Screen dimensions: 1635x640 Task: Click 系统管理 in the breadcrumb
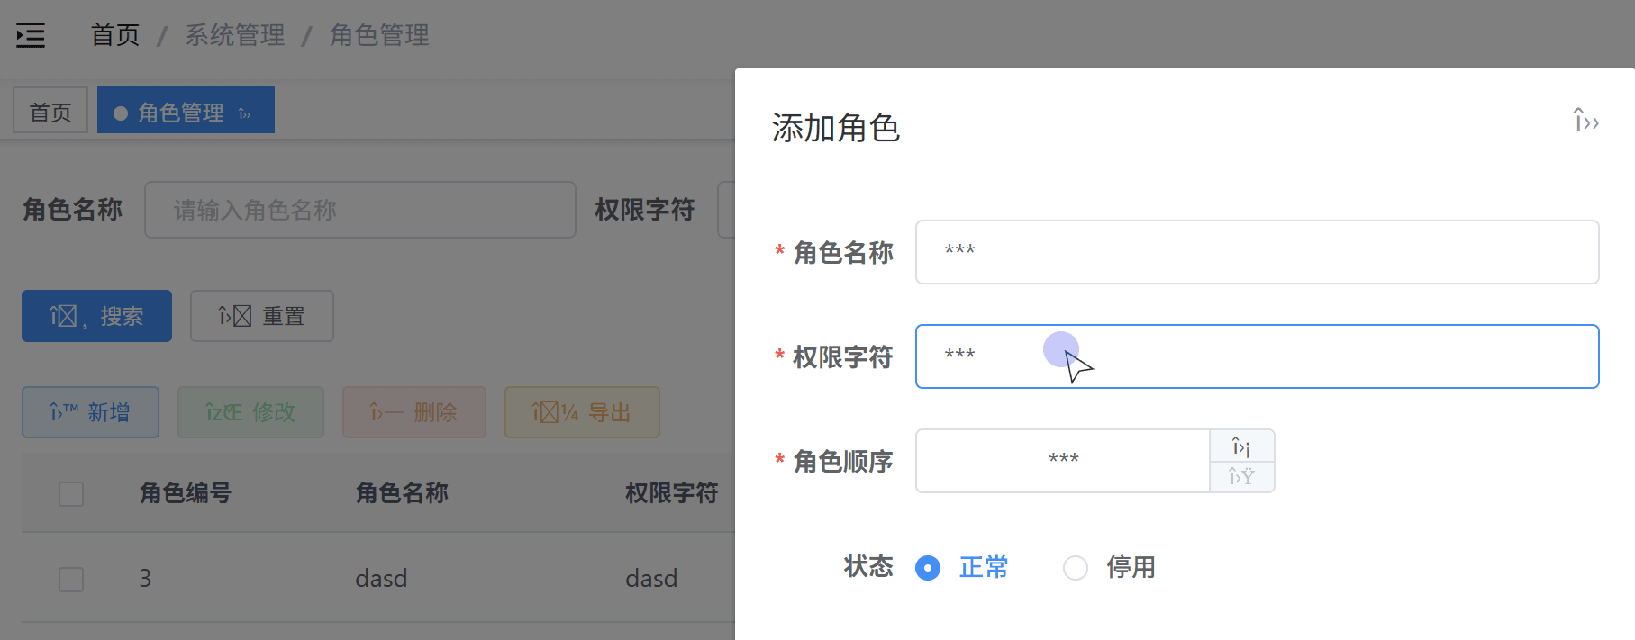(235, 35)
